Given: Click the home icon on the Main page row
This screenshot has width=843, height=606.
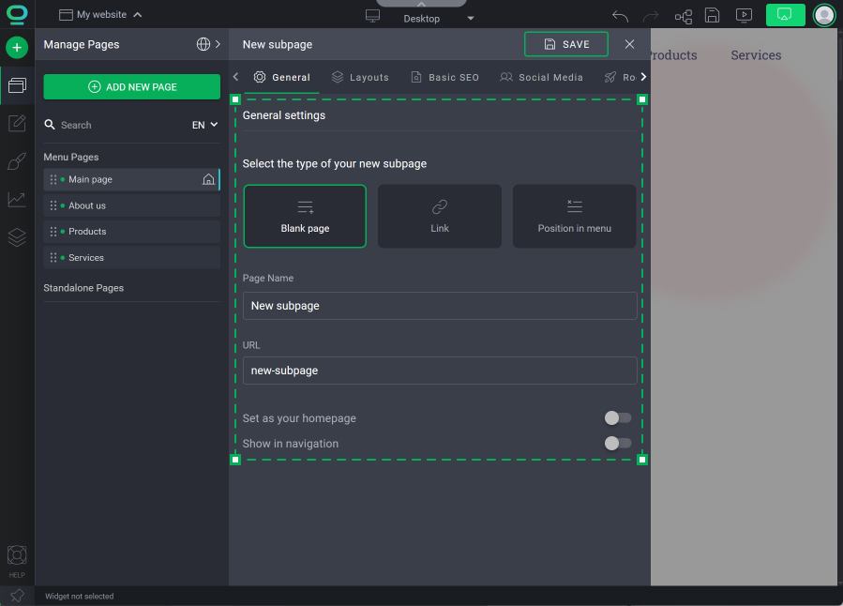Looking at the screenshot, I should (208, 179).
